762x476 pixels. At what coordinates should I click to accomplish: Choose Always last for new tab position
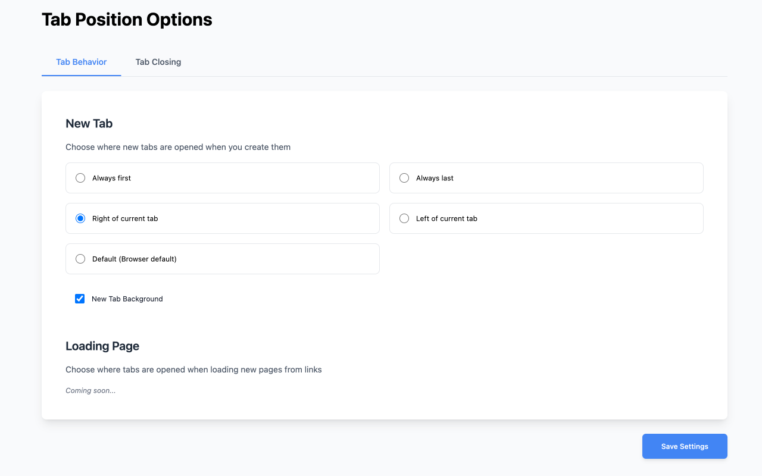404,177
